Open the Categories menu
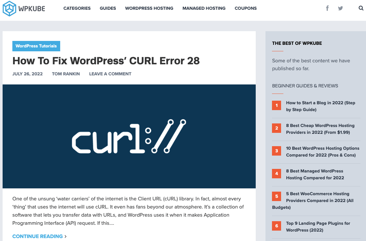Image resolution: width=366 pixels, height=241 pixels. click(x=77, y=8)
